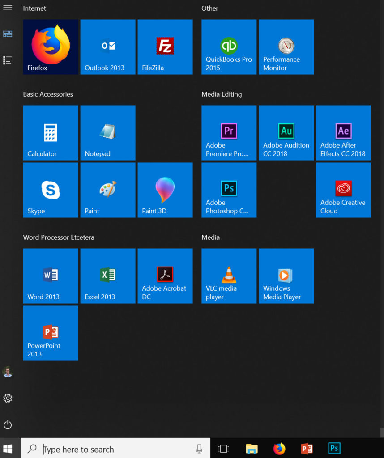This screenshot has height=458, width=384.
Task: Click the Basic Accessories group heading
Action: coord(48,94)
